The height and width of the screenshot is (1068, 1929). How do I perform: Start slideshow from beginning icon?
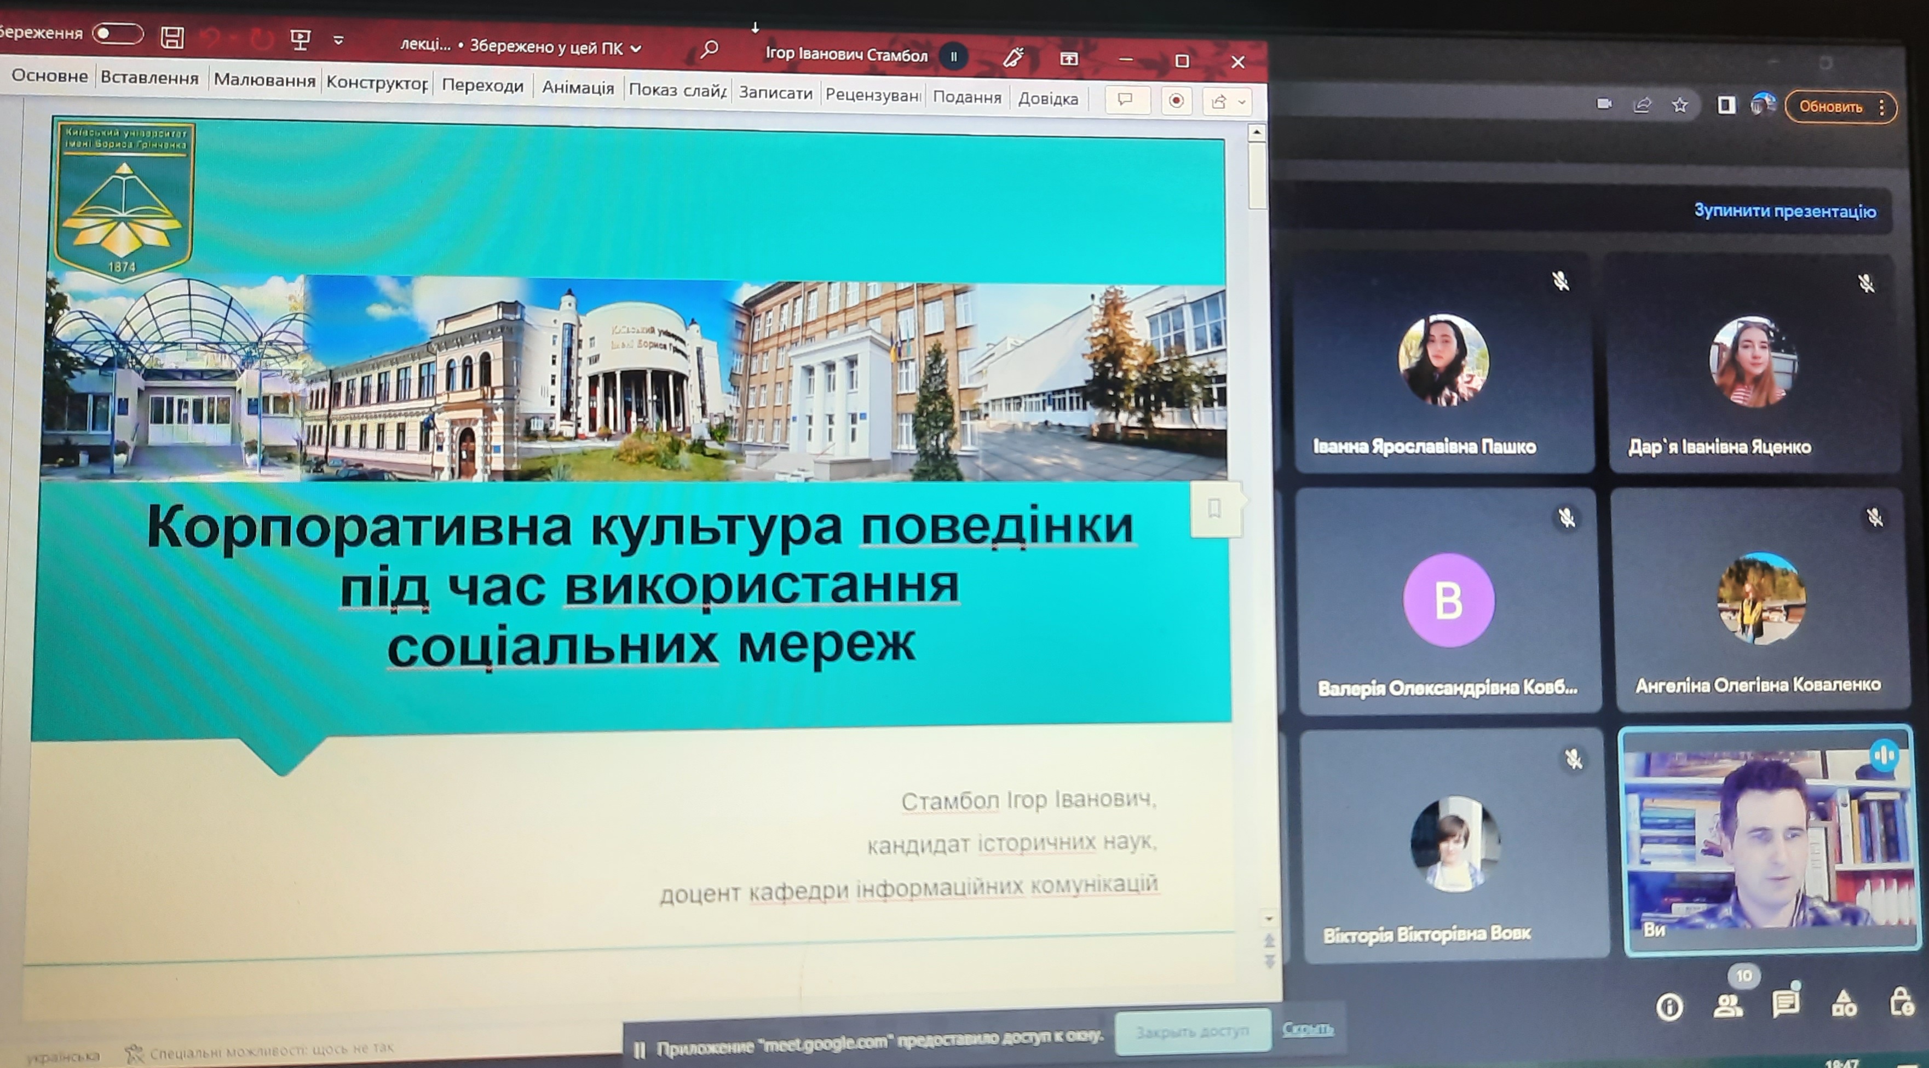coord(300,39)
